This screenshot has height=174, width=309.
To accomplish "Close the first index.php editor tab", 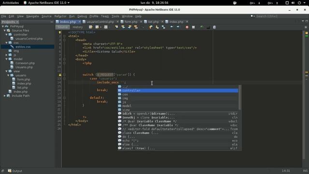I will coord(79,22).
